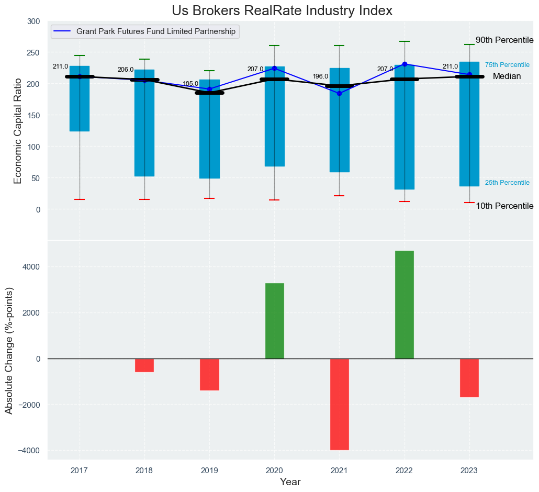The height and width of the screenshot is (492, 539).
Task: Click the '10th Percentile' annotation label
Action: tap(504, 206)
